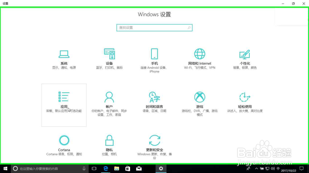Open Microsoft Store from taskbar
The image size is (309, 173).
tap(128, 168)
